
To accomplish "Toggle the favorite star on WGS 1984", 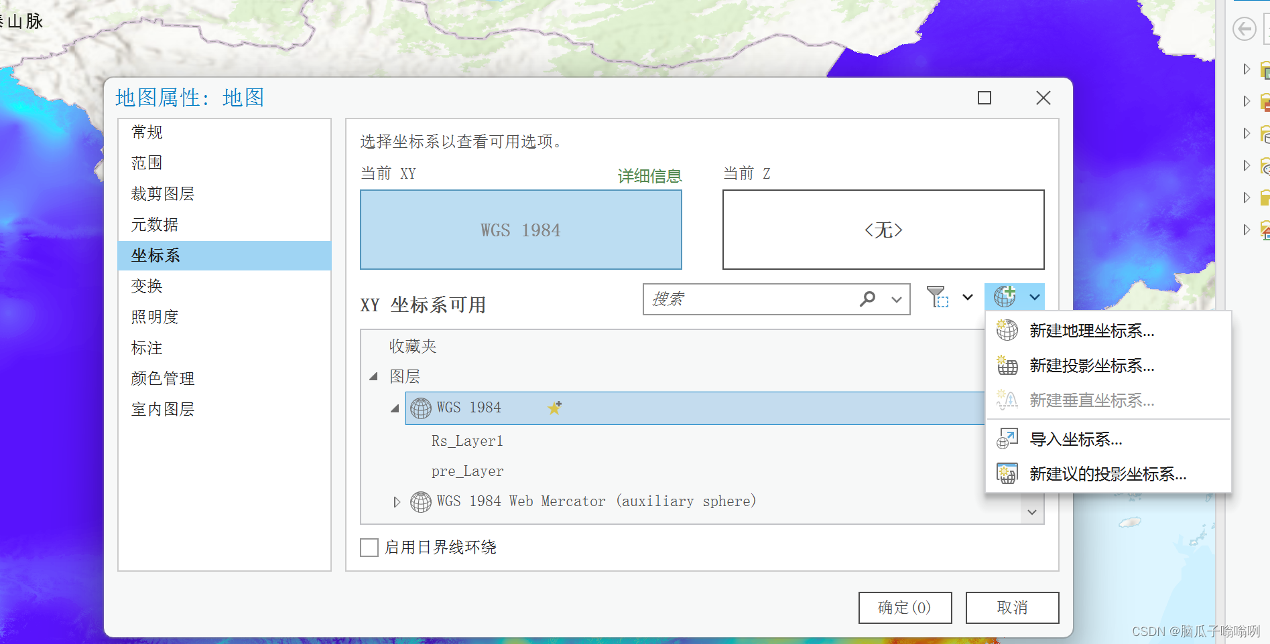I will point(555,408).
